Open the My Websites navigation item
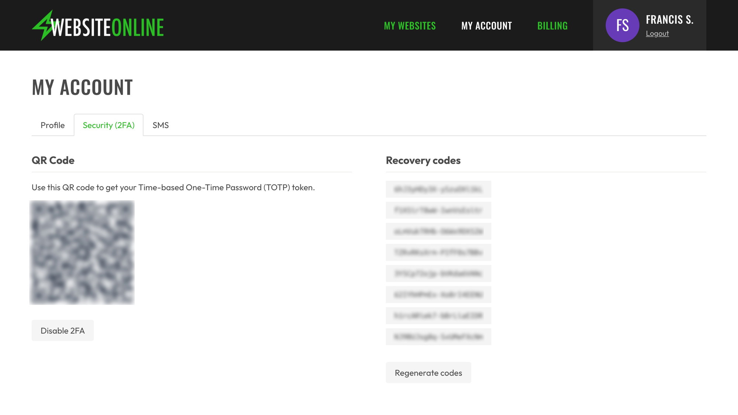The height and width of the screenshot is (415, 738). (410, 26)
